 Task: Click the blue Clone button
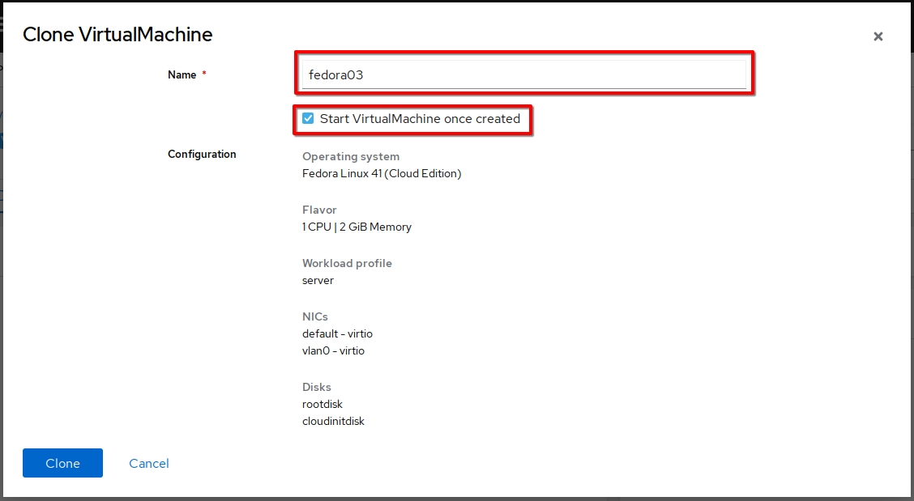point(63,463)
